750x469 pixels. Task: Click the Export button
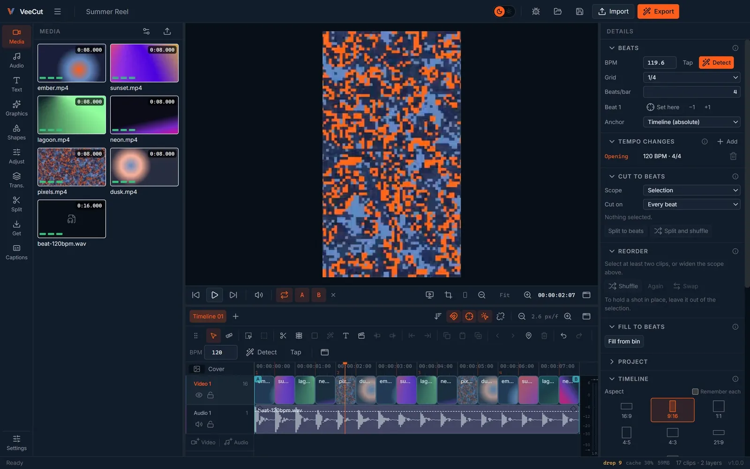[x=658, y=12]
